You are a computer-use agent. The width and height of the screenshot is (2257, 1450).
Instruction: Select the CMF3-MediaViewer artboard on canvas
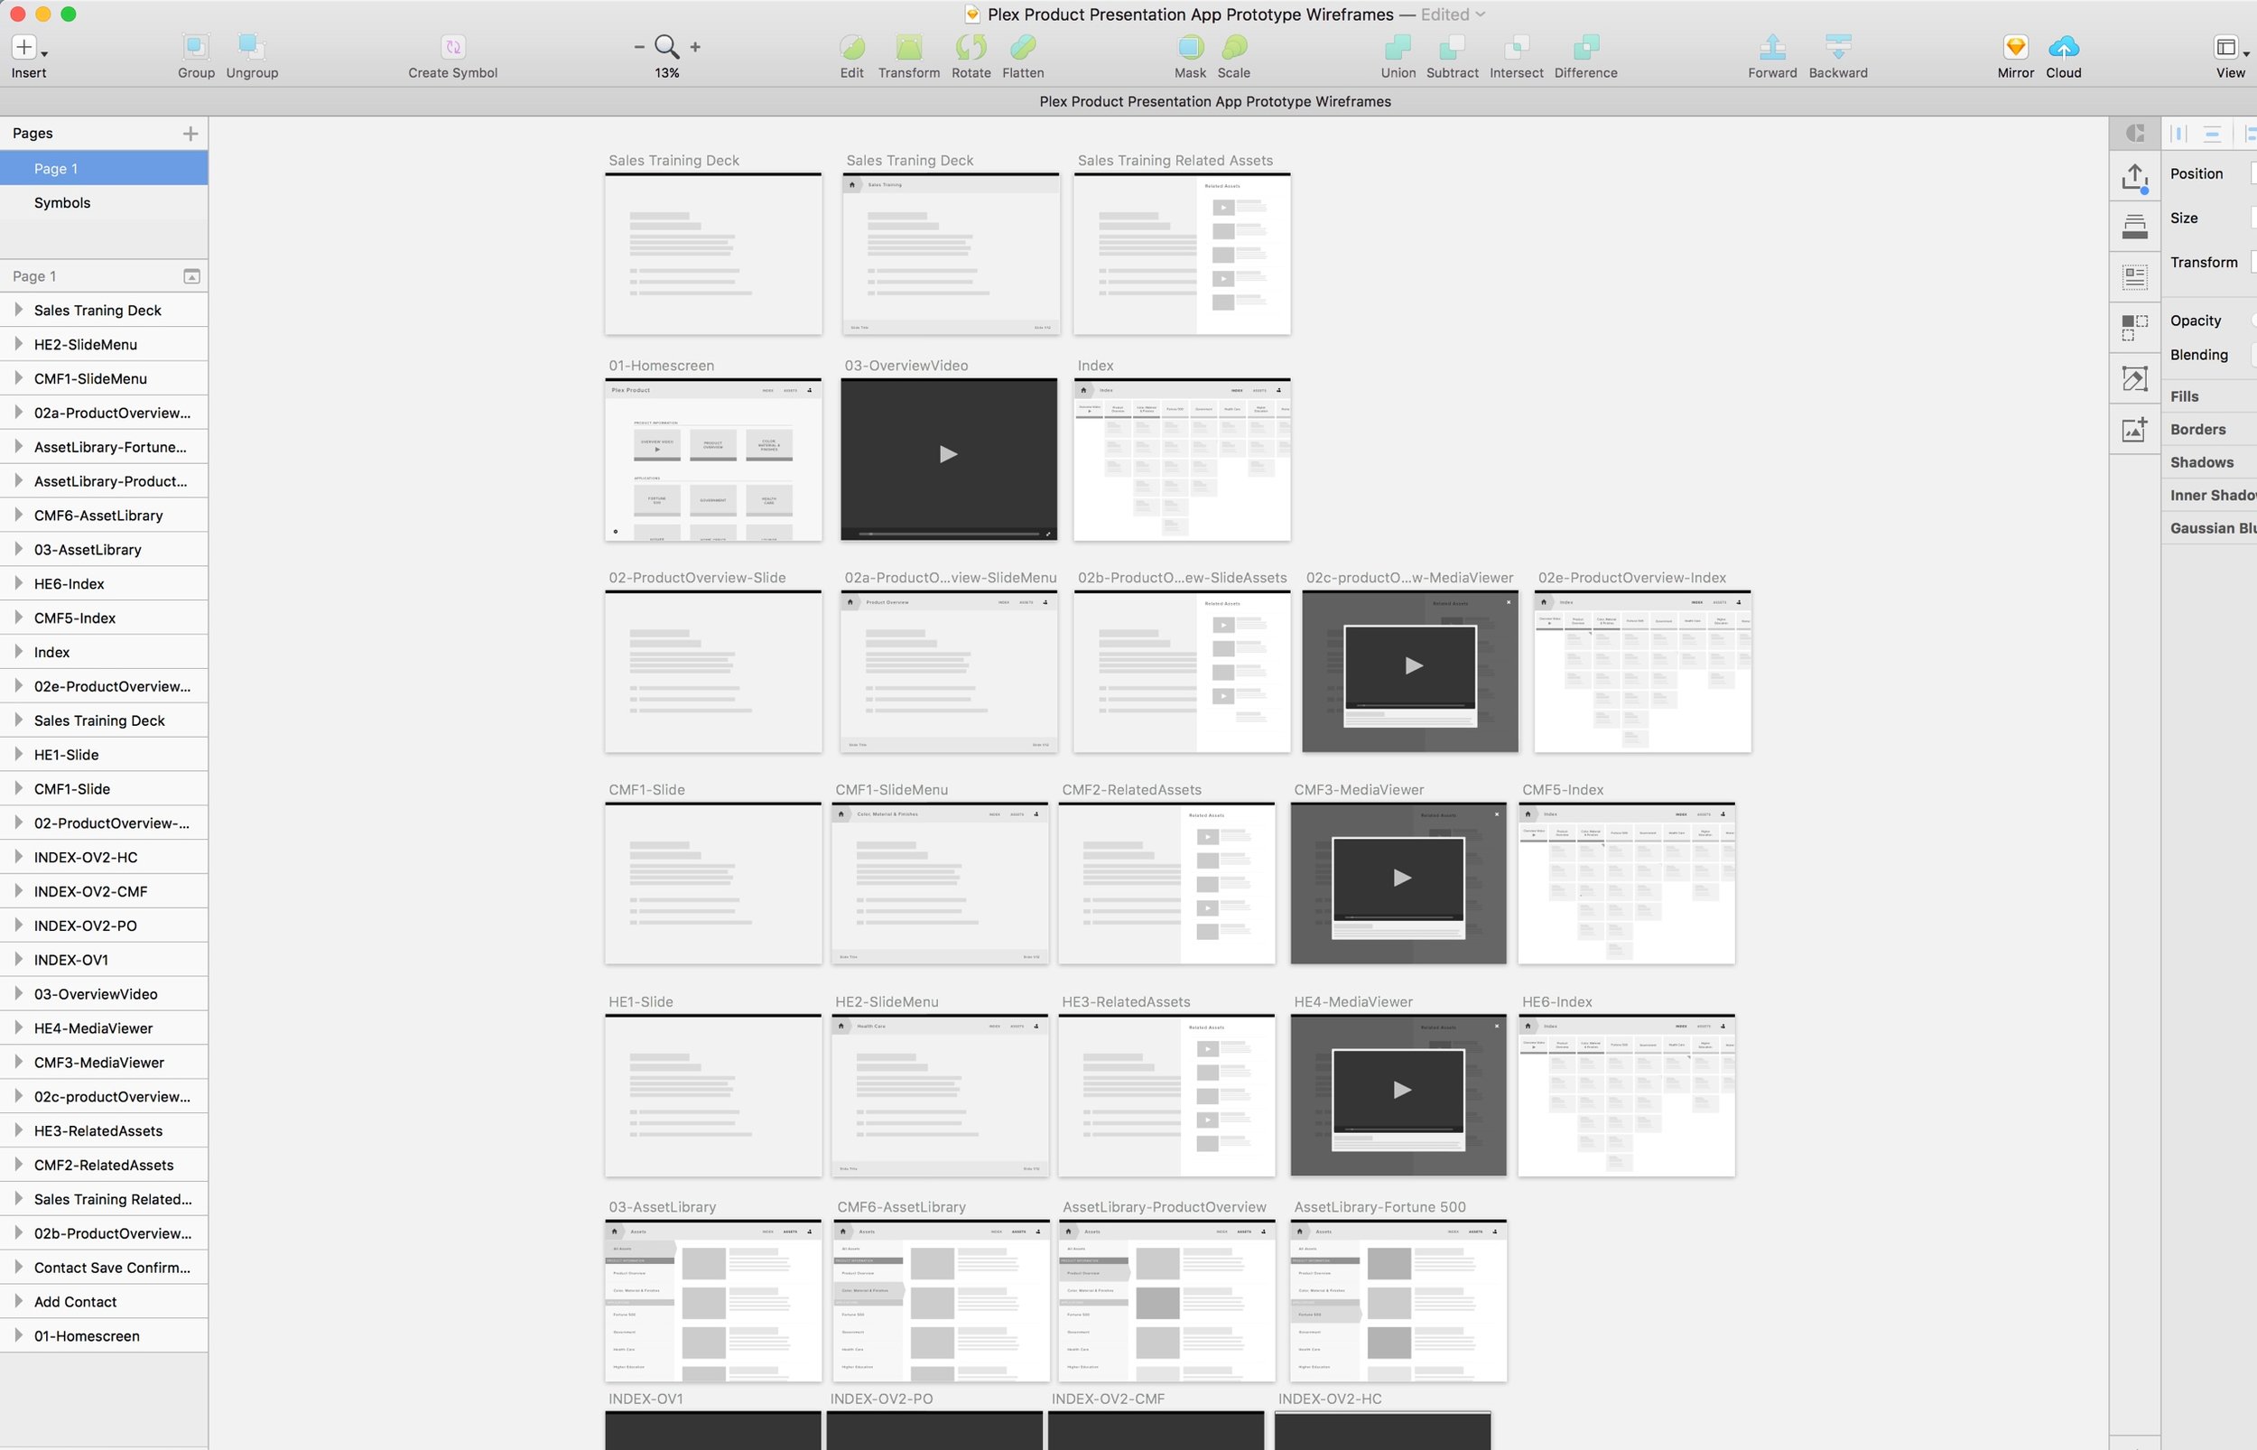coord(1398,883)
